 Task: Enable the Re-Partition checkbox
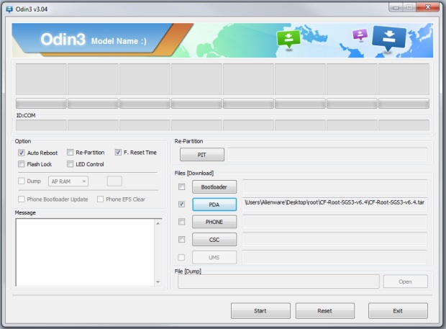click(70, 153)
